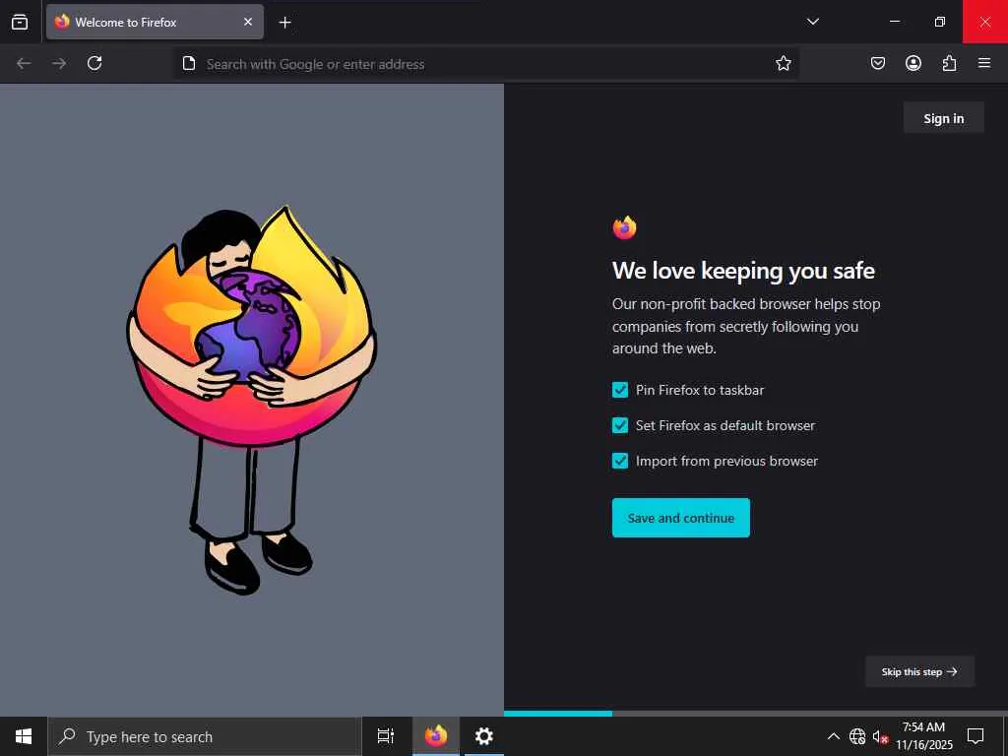Restore down the Firefox window
Viewport: 1008px width, 756px height.
coord(939,22)
